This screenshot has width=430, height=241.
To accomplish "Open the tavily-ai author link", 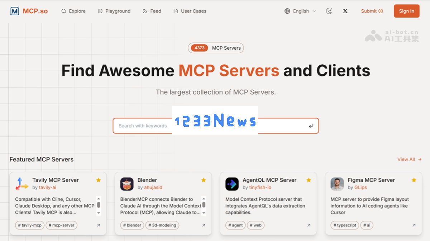I will [x=48, y=187].
